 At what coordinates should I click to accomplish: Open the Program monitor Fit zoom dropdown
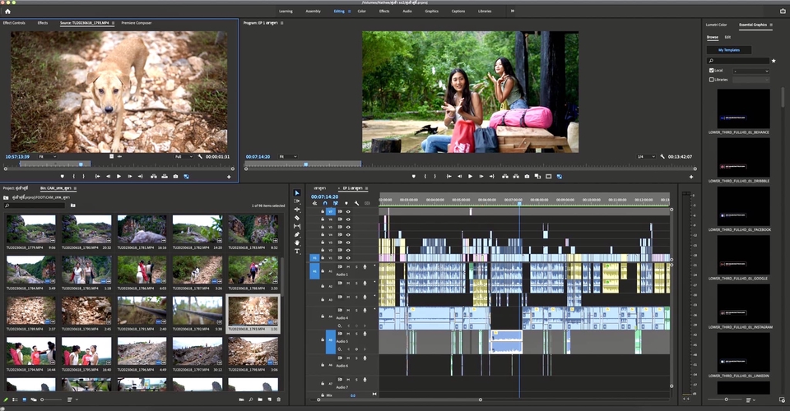286,156
